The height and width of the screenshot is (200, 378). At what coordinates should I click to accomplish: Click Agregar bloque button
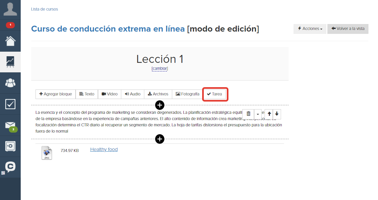coord(56,94)
